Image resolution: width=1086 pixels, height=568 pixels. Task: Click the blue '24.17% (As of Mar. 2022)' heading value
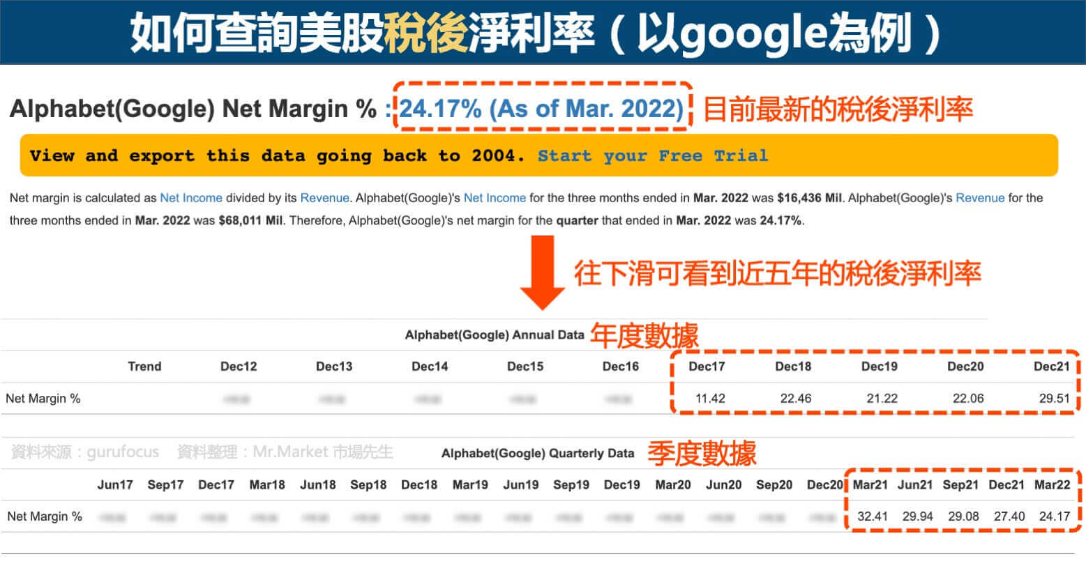click(541, 109)
